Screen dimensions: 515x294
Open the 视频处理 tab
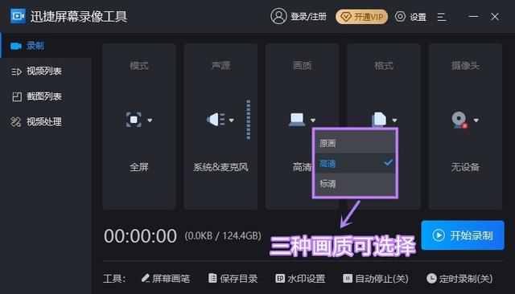coord(46,121)
